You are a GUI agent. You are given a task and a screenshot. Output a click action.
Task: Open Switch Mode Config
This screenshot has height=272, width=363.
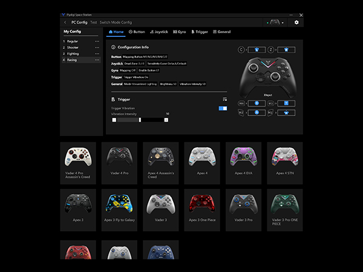(x=116, y=22)
